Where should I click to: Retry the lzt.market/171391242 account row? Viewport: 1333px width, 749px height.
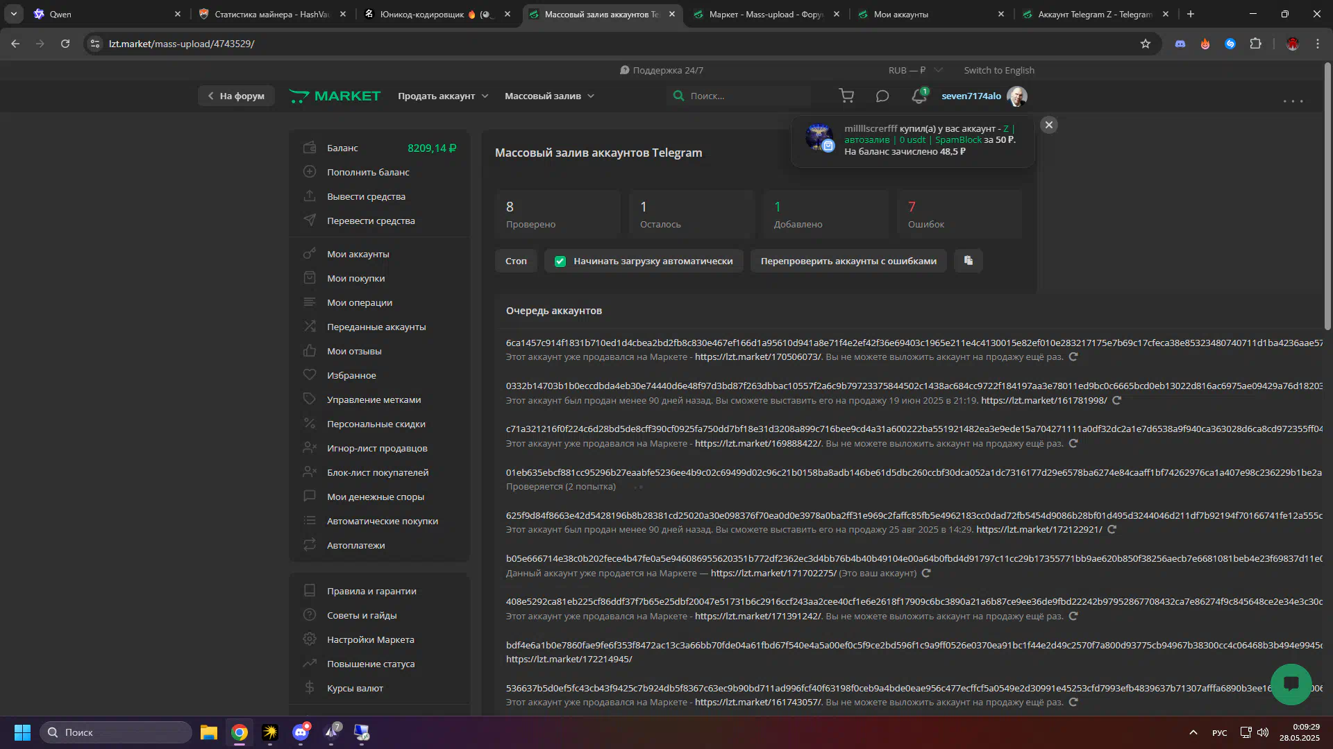[1073, 616]
